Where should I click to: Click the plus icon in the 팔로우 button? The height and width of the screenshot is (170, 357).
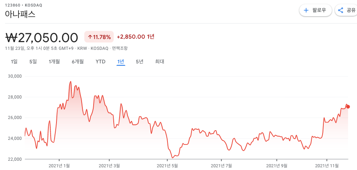[306, 10]
